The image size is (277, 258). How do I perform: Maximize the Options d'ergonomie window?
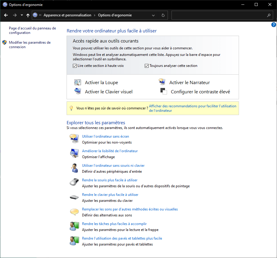coord(256,4)
